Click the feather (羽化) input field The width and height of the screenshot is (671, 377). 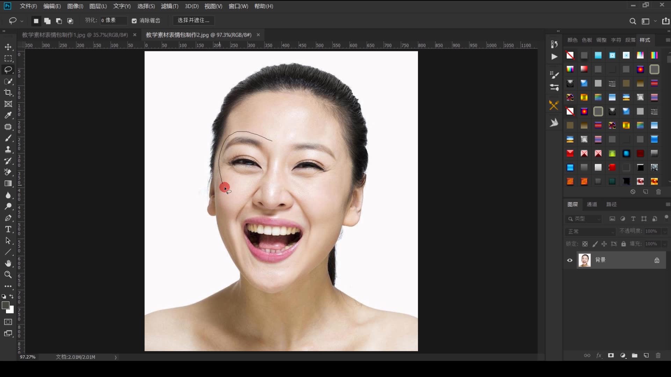113,21
